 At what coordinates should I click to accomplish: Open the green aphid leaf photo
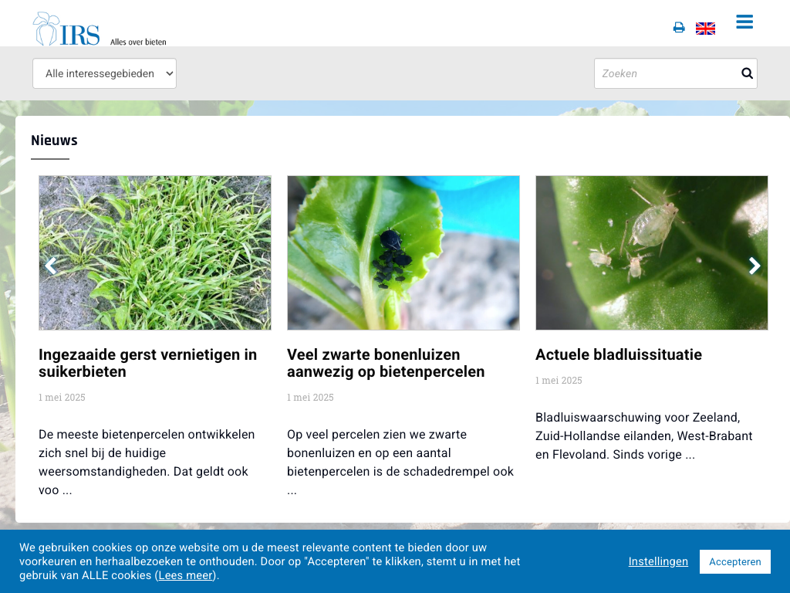(x=652, y=252)
